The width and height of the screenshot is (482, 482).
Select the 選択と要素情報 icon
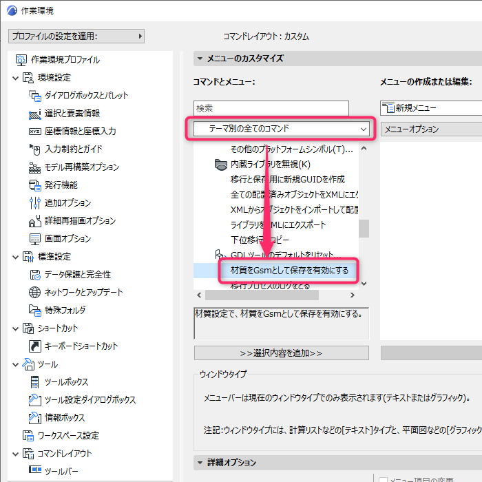34,114
